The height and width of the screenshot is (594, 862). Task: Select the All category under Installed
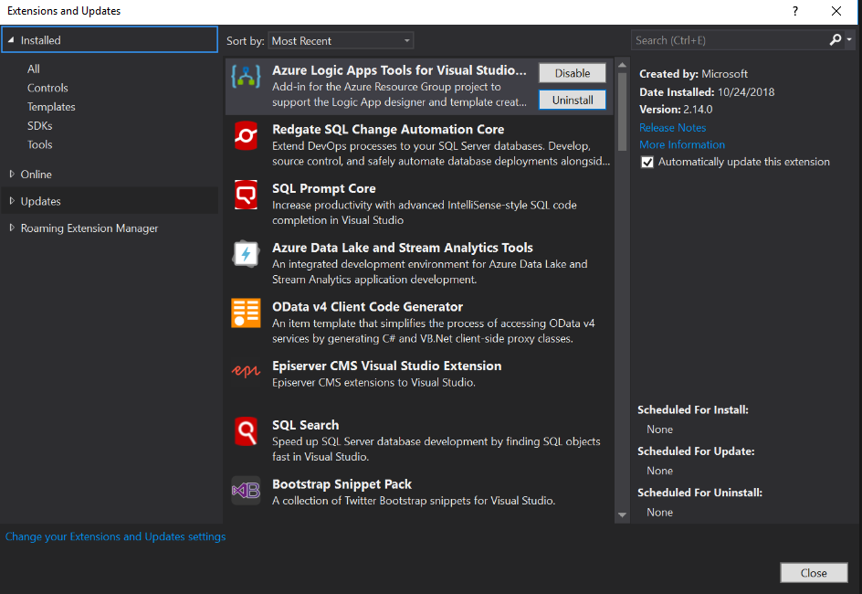pos(34,69)
